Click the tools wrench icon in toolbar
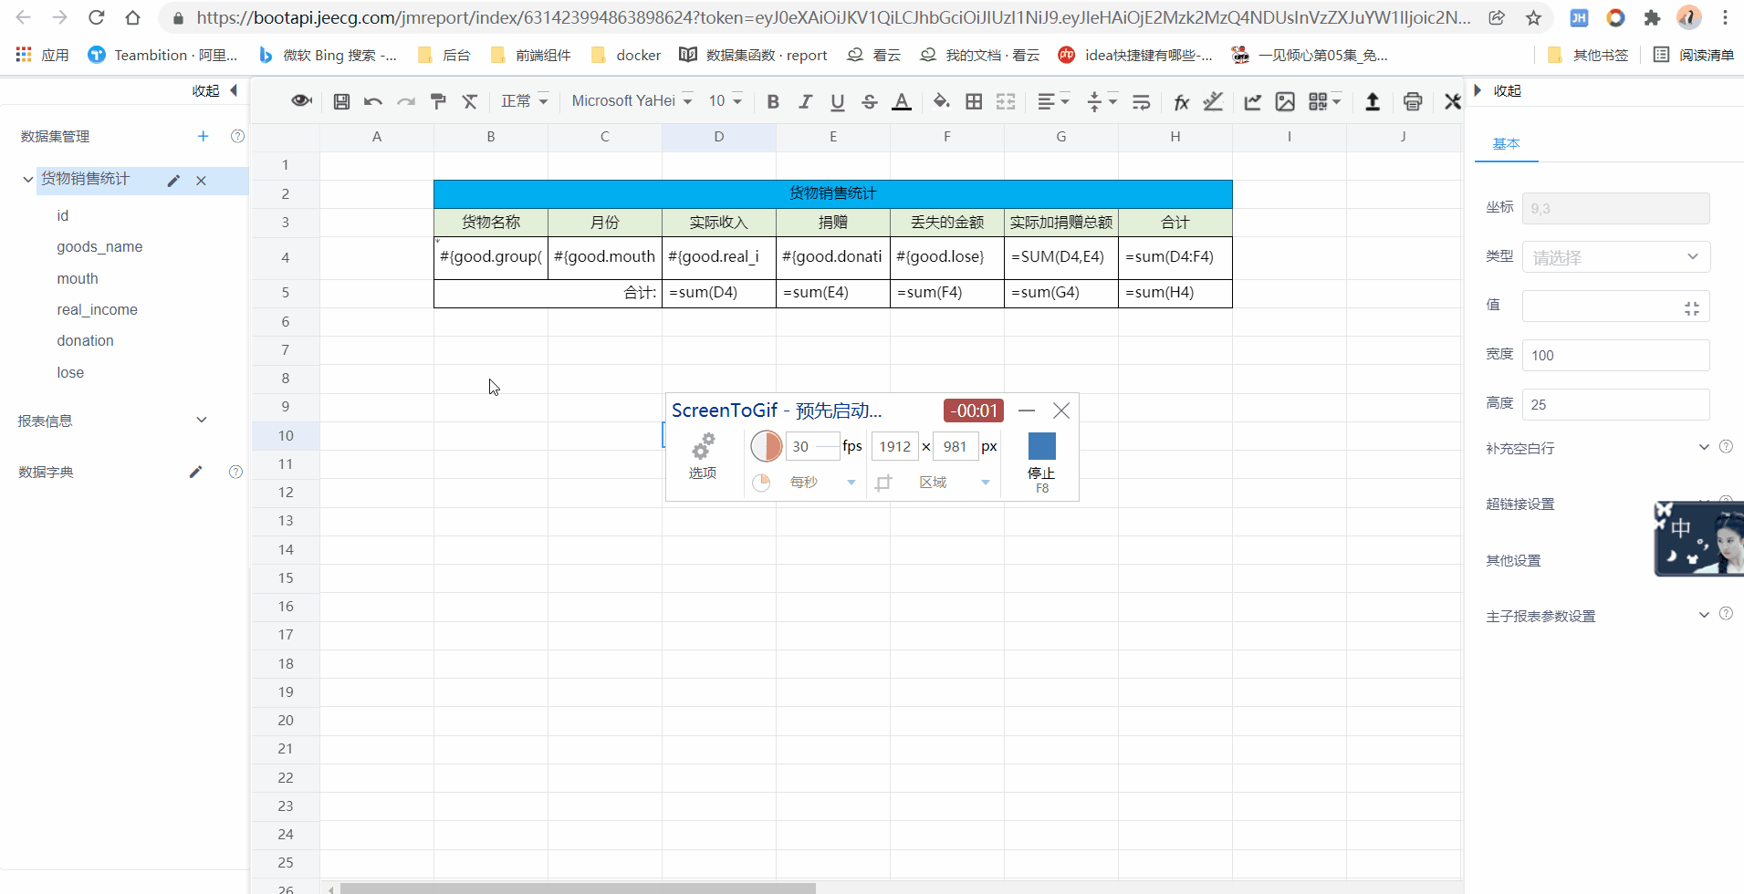The width and height of the screenshot is (1744, 894). click(x=1453, y=101)
